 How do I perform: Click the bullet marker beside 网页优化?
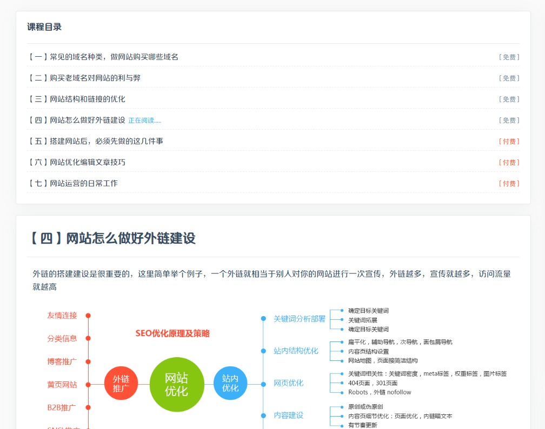[x=264, y=383]
